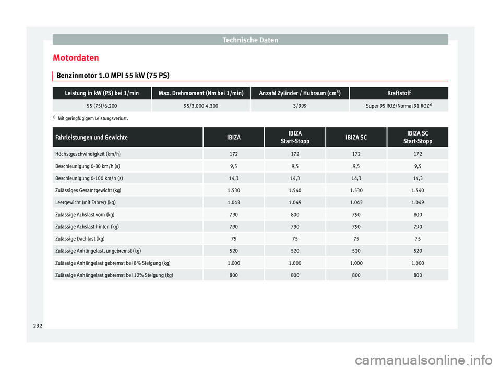Image resolution: width=501 pixels, height=369 pixels.
Task: Select the plain "IBIZA" column header
Action: tap(234, 137)
